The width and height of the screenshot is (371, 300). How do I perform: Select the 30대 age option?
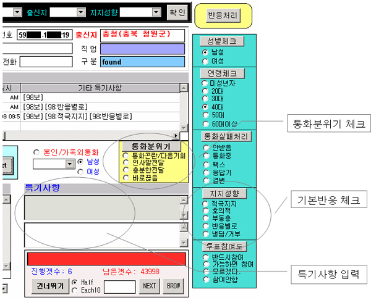tap(205, 99)
